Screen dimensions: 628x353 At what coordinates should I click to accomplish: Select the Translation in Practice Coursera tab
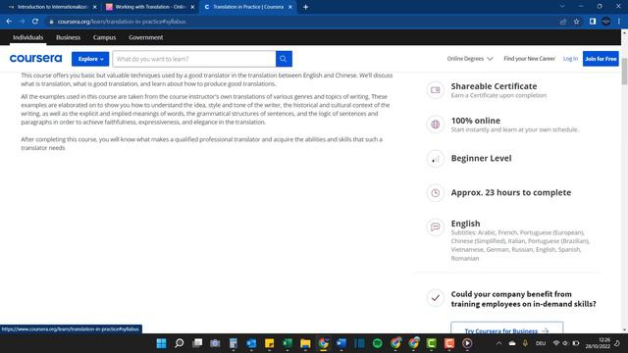click(x=247, y=7)
